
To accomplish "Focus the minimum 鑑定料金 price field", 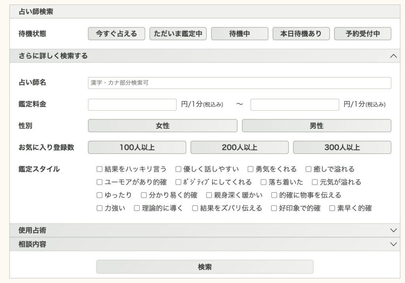I will (132, 105).
